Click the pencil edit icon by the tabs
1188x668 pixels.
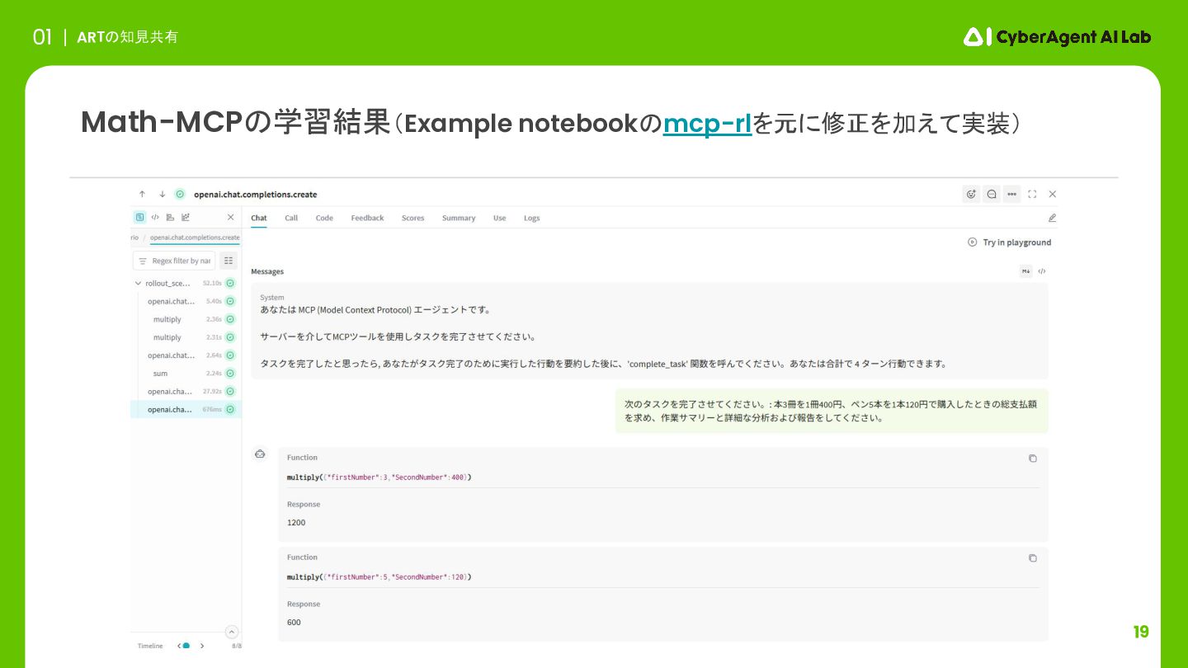pyautogui.click(x=1052, y=218)
